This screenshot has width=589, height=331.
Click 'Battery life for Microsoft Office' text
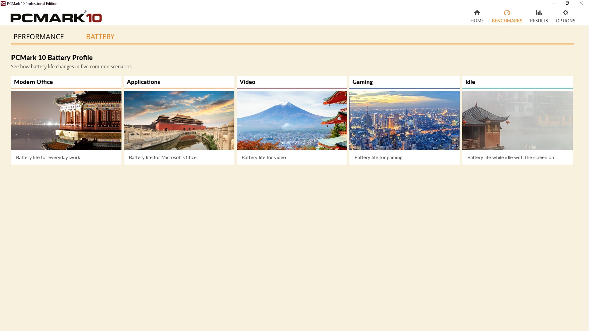[163, 158]
